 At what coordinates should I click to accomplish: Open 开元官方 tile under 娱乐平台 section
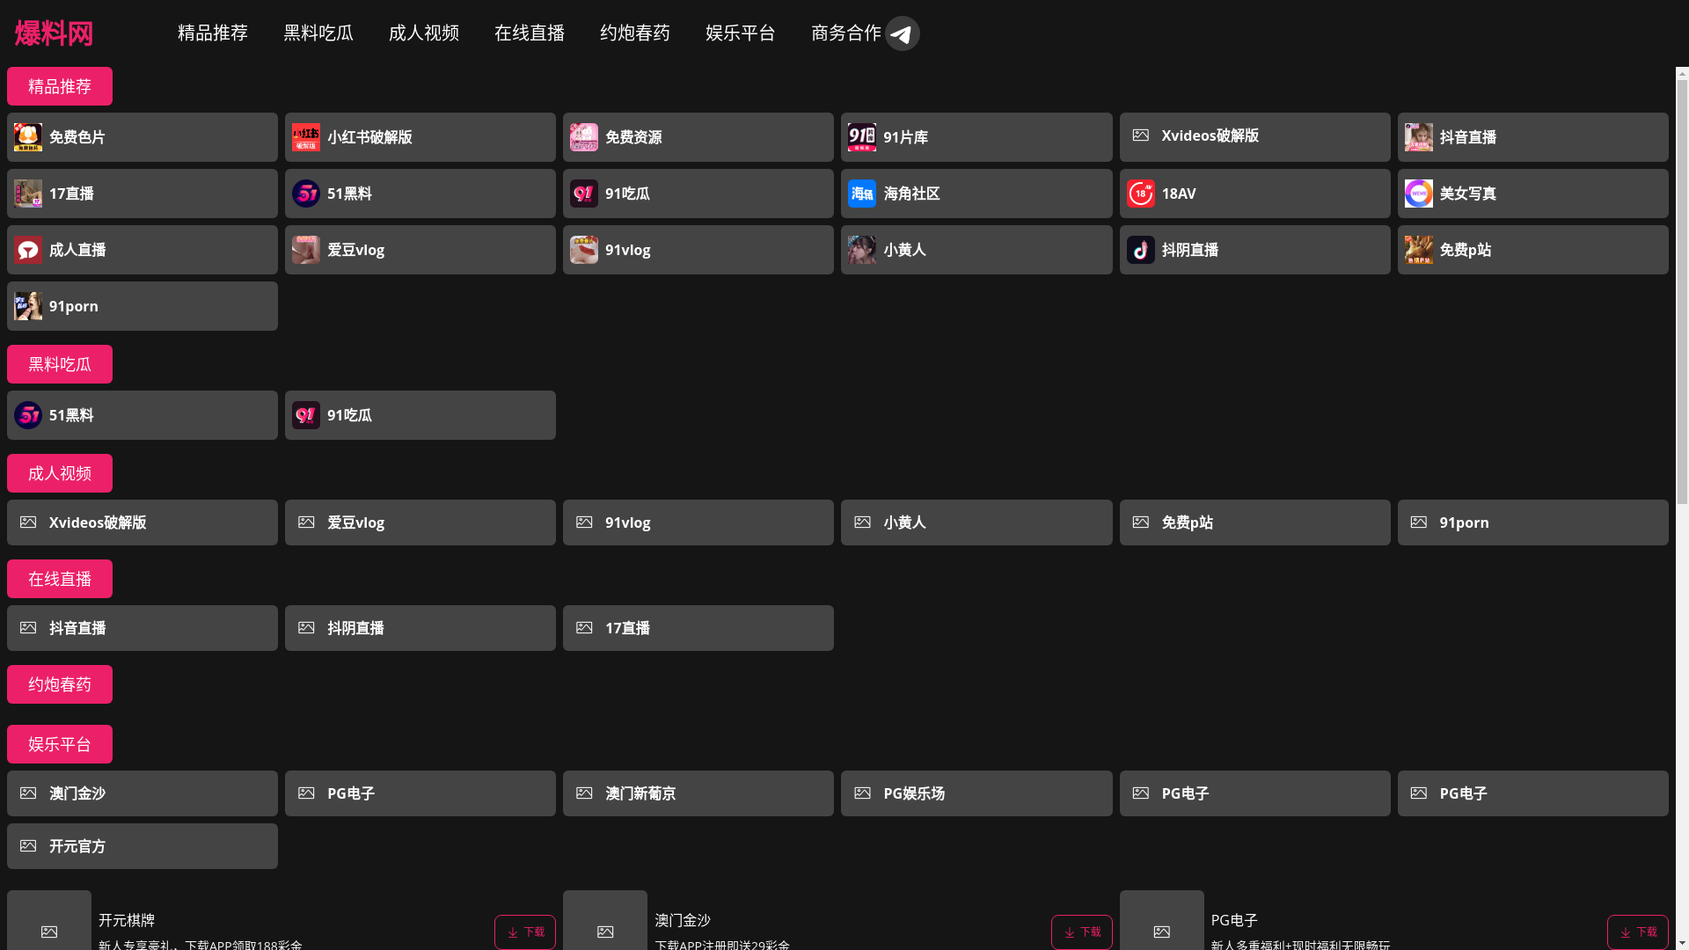143,846
